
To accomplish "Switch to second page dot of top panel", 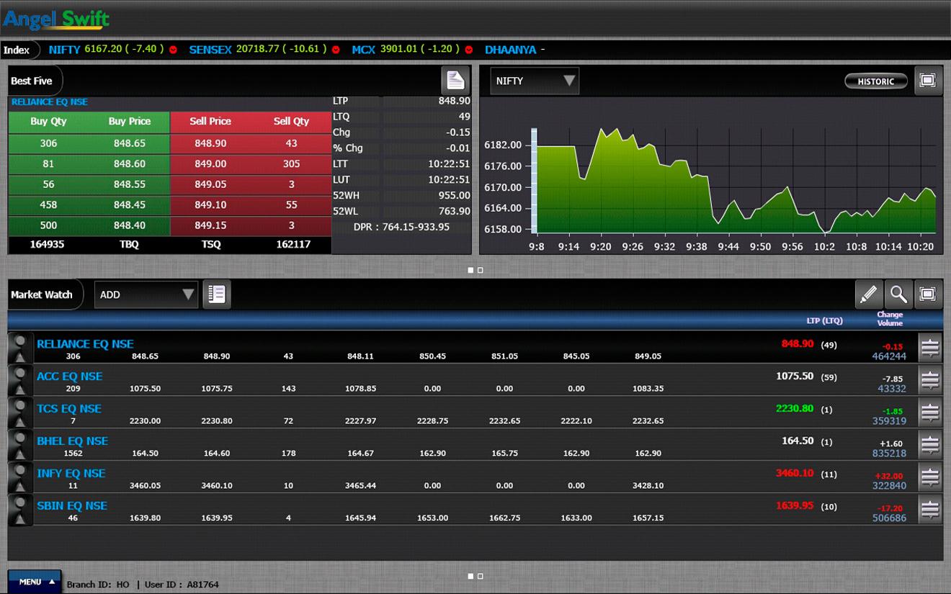I will 481,270.
